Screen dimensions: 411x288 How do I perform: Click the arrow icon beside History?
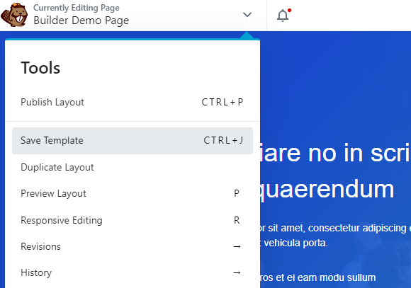point(237,273)
